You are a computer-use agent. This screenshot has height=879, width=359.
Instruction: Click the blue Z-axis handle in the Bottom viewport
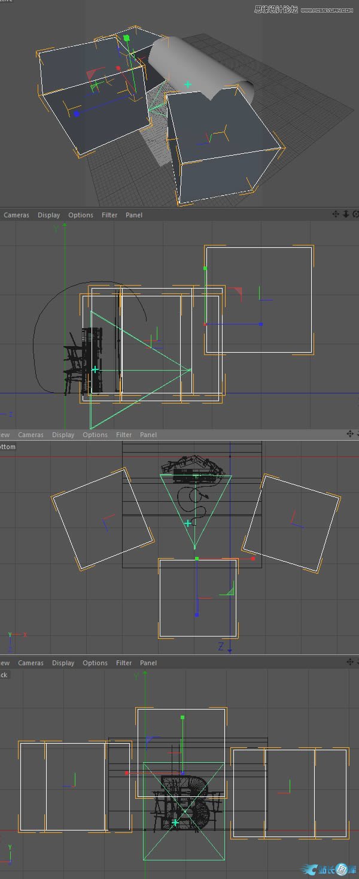(x=197, y=615)
